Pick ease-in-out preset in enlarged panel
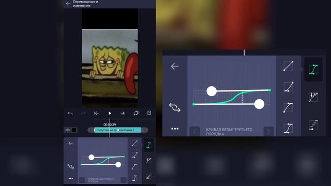Image resolution: width=331 pixels, height=186 pixels. tap(289, 128)
